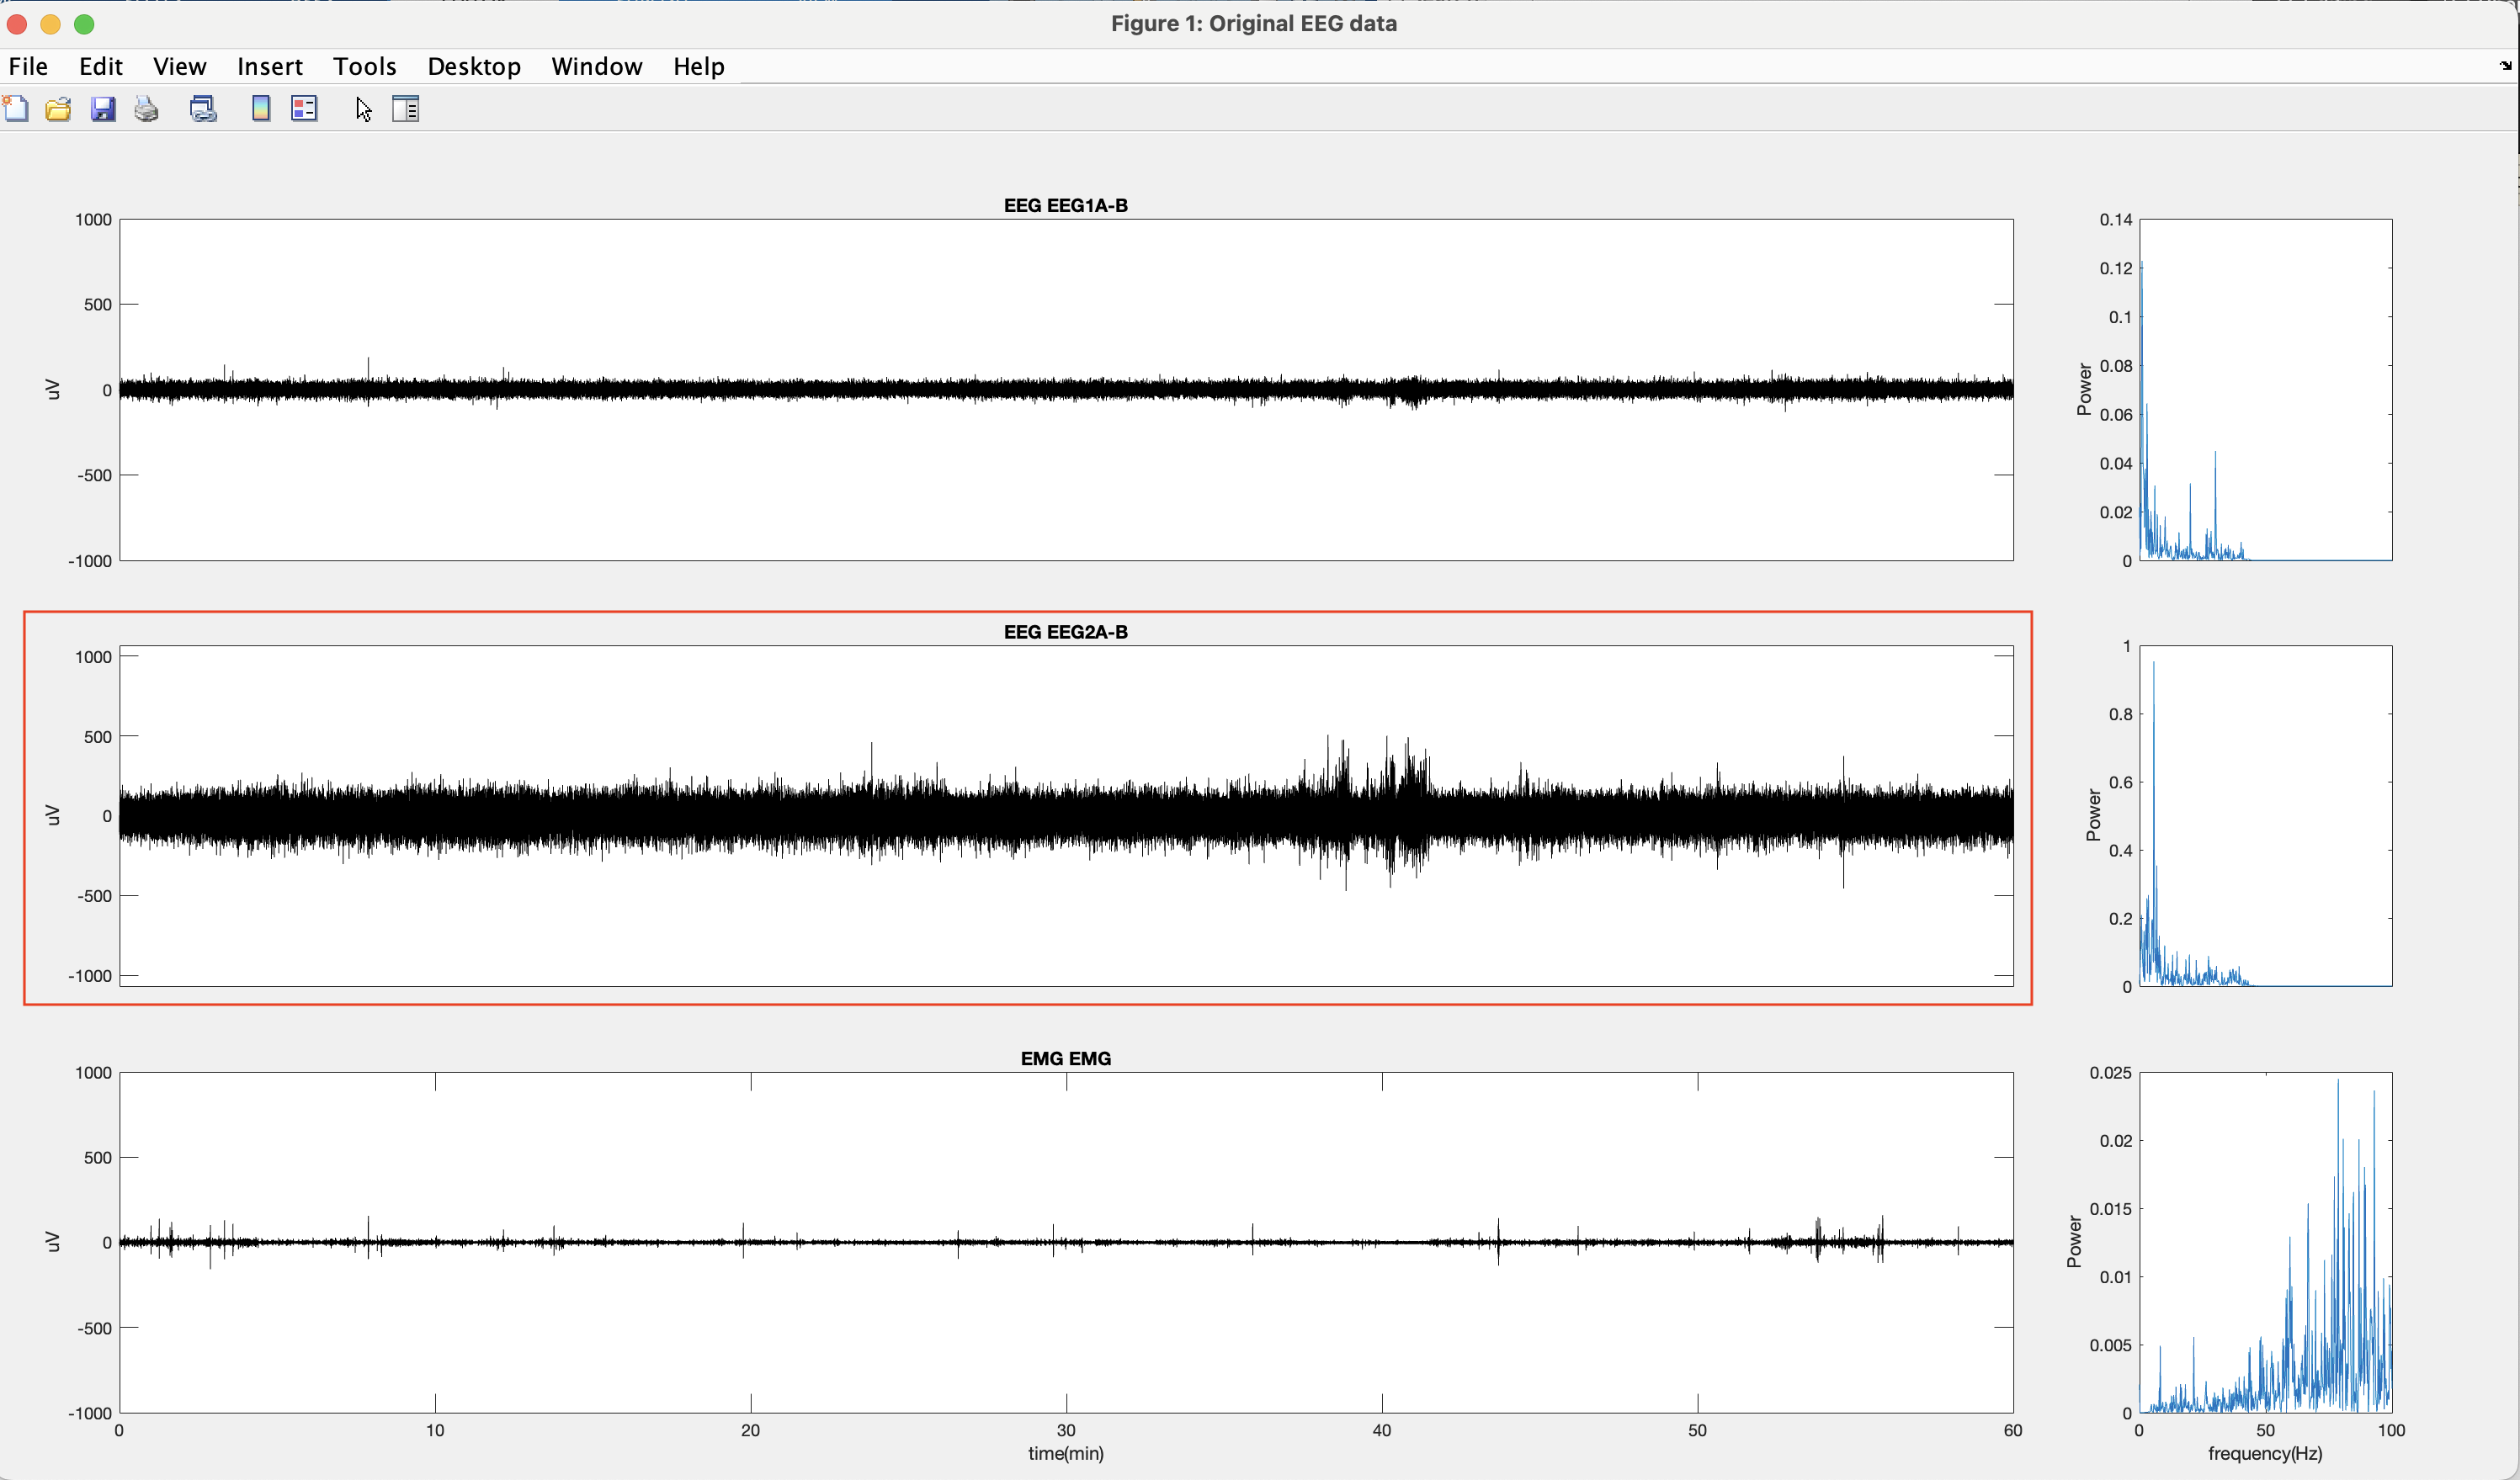Open the Tools menu
Image resolution: width=2520 pixels, height=1480 pixels.
pyautogui.click(x=364, y=66)
